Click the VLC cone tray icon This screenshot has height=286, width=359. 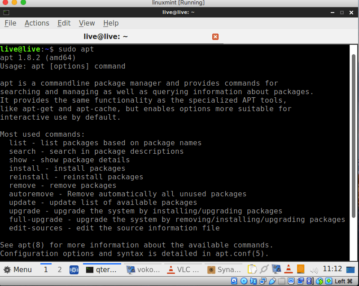[x=289, y=269]
